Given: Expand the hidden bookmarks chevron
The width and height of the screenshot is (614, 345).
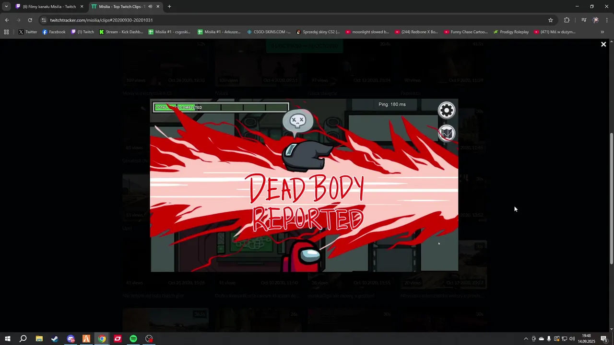Looking at the screenshot, I should coord(602,32).
